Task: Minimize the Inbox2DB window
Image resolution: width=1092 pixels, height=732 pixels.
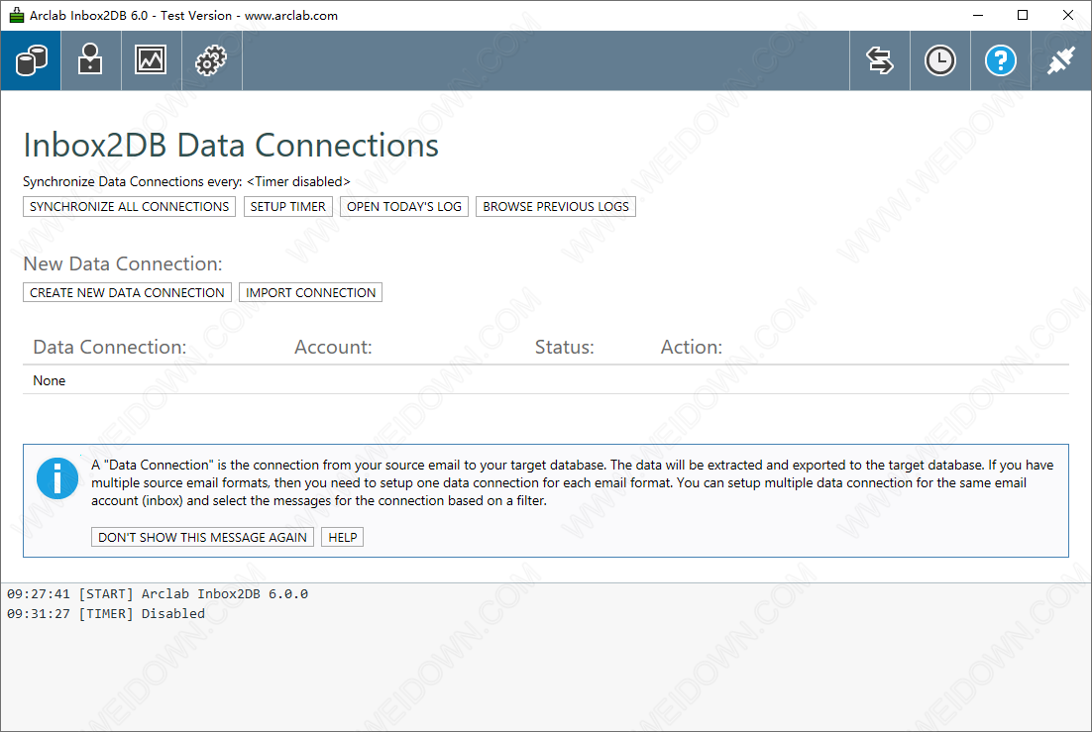Action: click(978, 15)
